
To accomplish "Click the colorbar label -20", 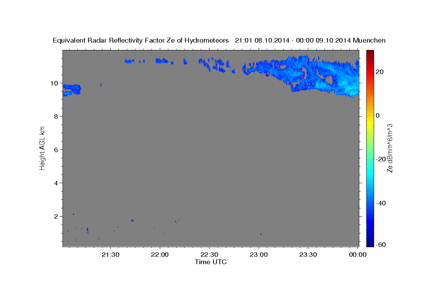I will click(380, 159).
